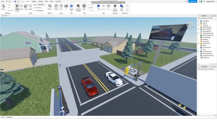The height and width of the screenshot is (122, 217).
Task: Select SoundService in Explorer
Action: (206, 47)
